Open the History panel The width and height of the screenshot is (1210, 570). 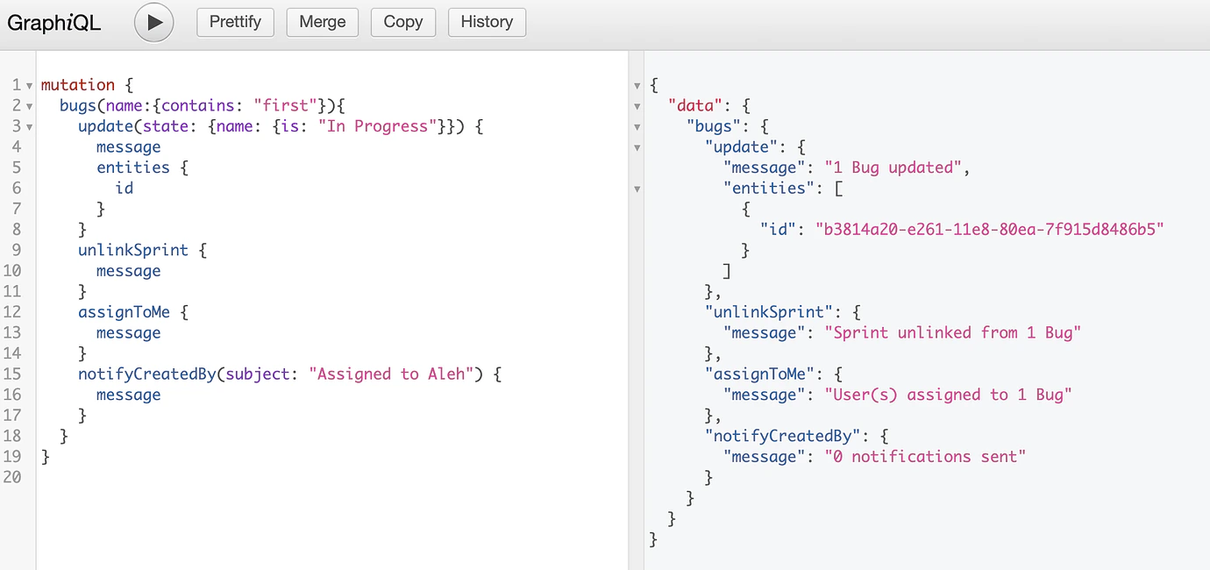pyautogui.click(x=487, y=22)
